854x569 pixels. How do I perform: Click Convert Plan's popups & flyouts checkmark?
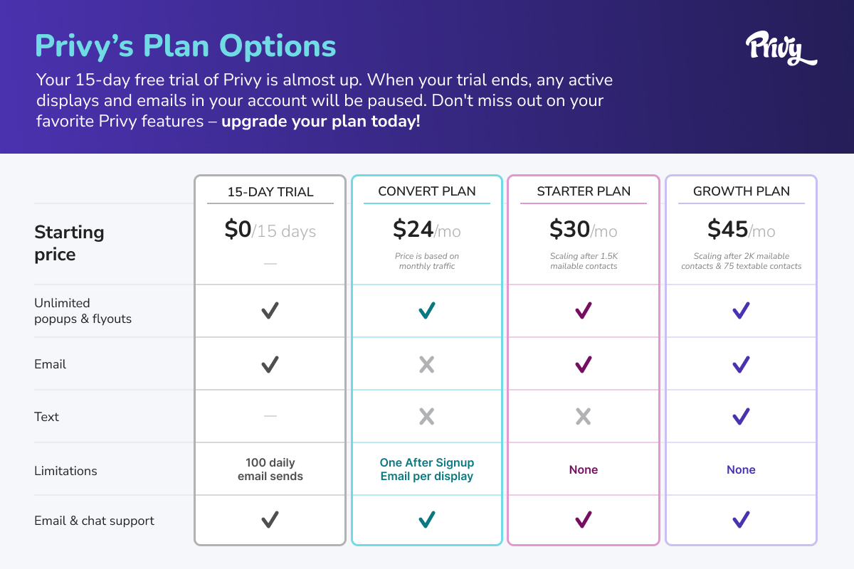(427, 310)
